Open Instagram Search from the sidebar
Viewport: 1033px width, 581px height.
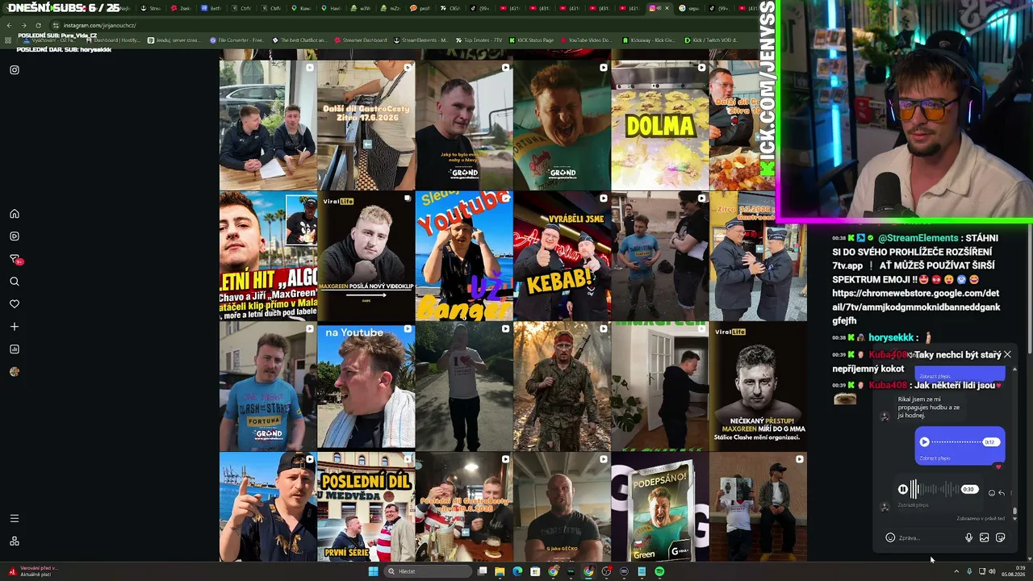tap(15, 282)
